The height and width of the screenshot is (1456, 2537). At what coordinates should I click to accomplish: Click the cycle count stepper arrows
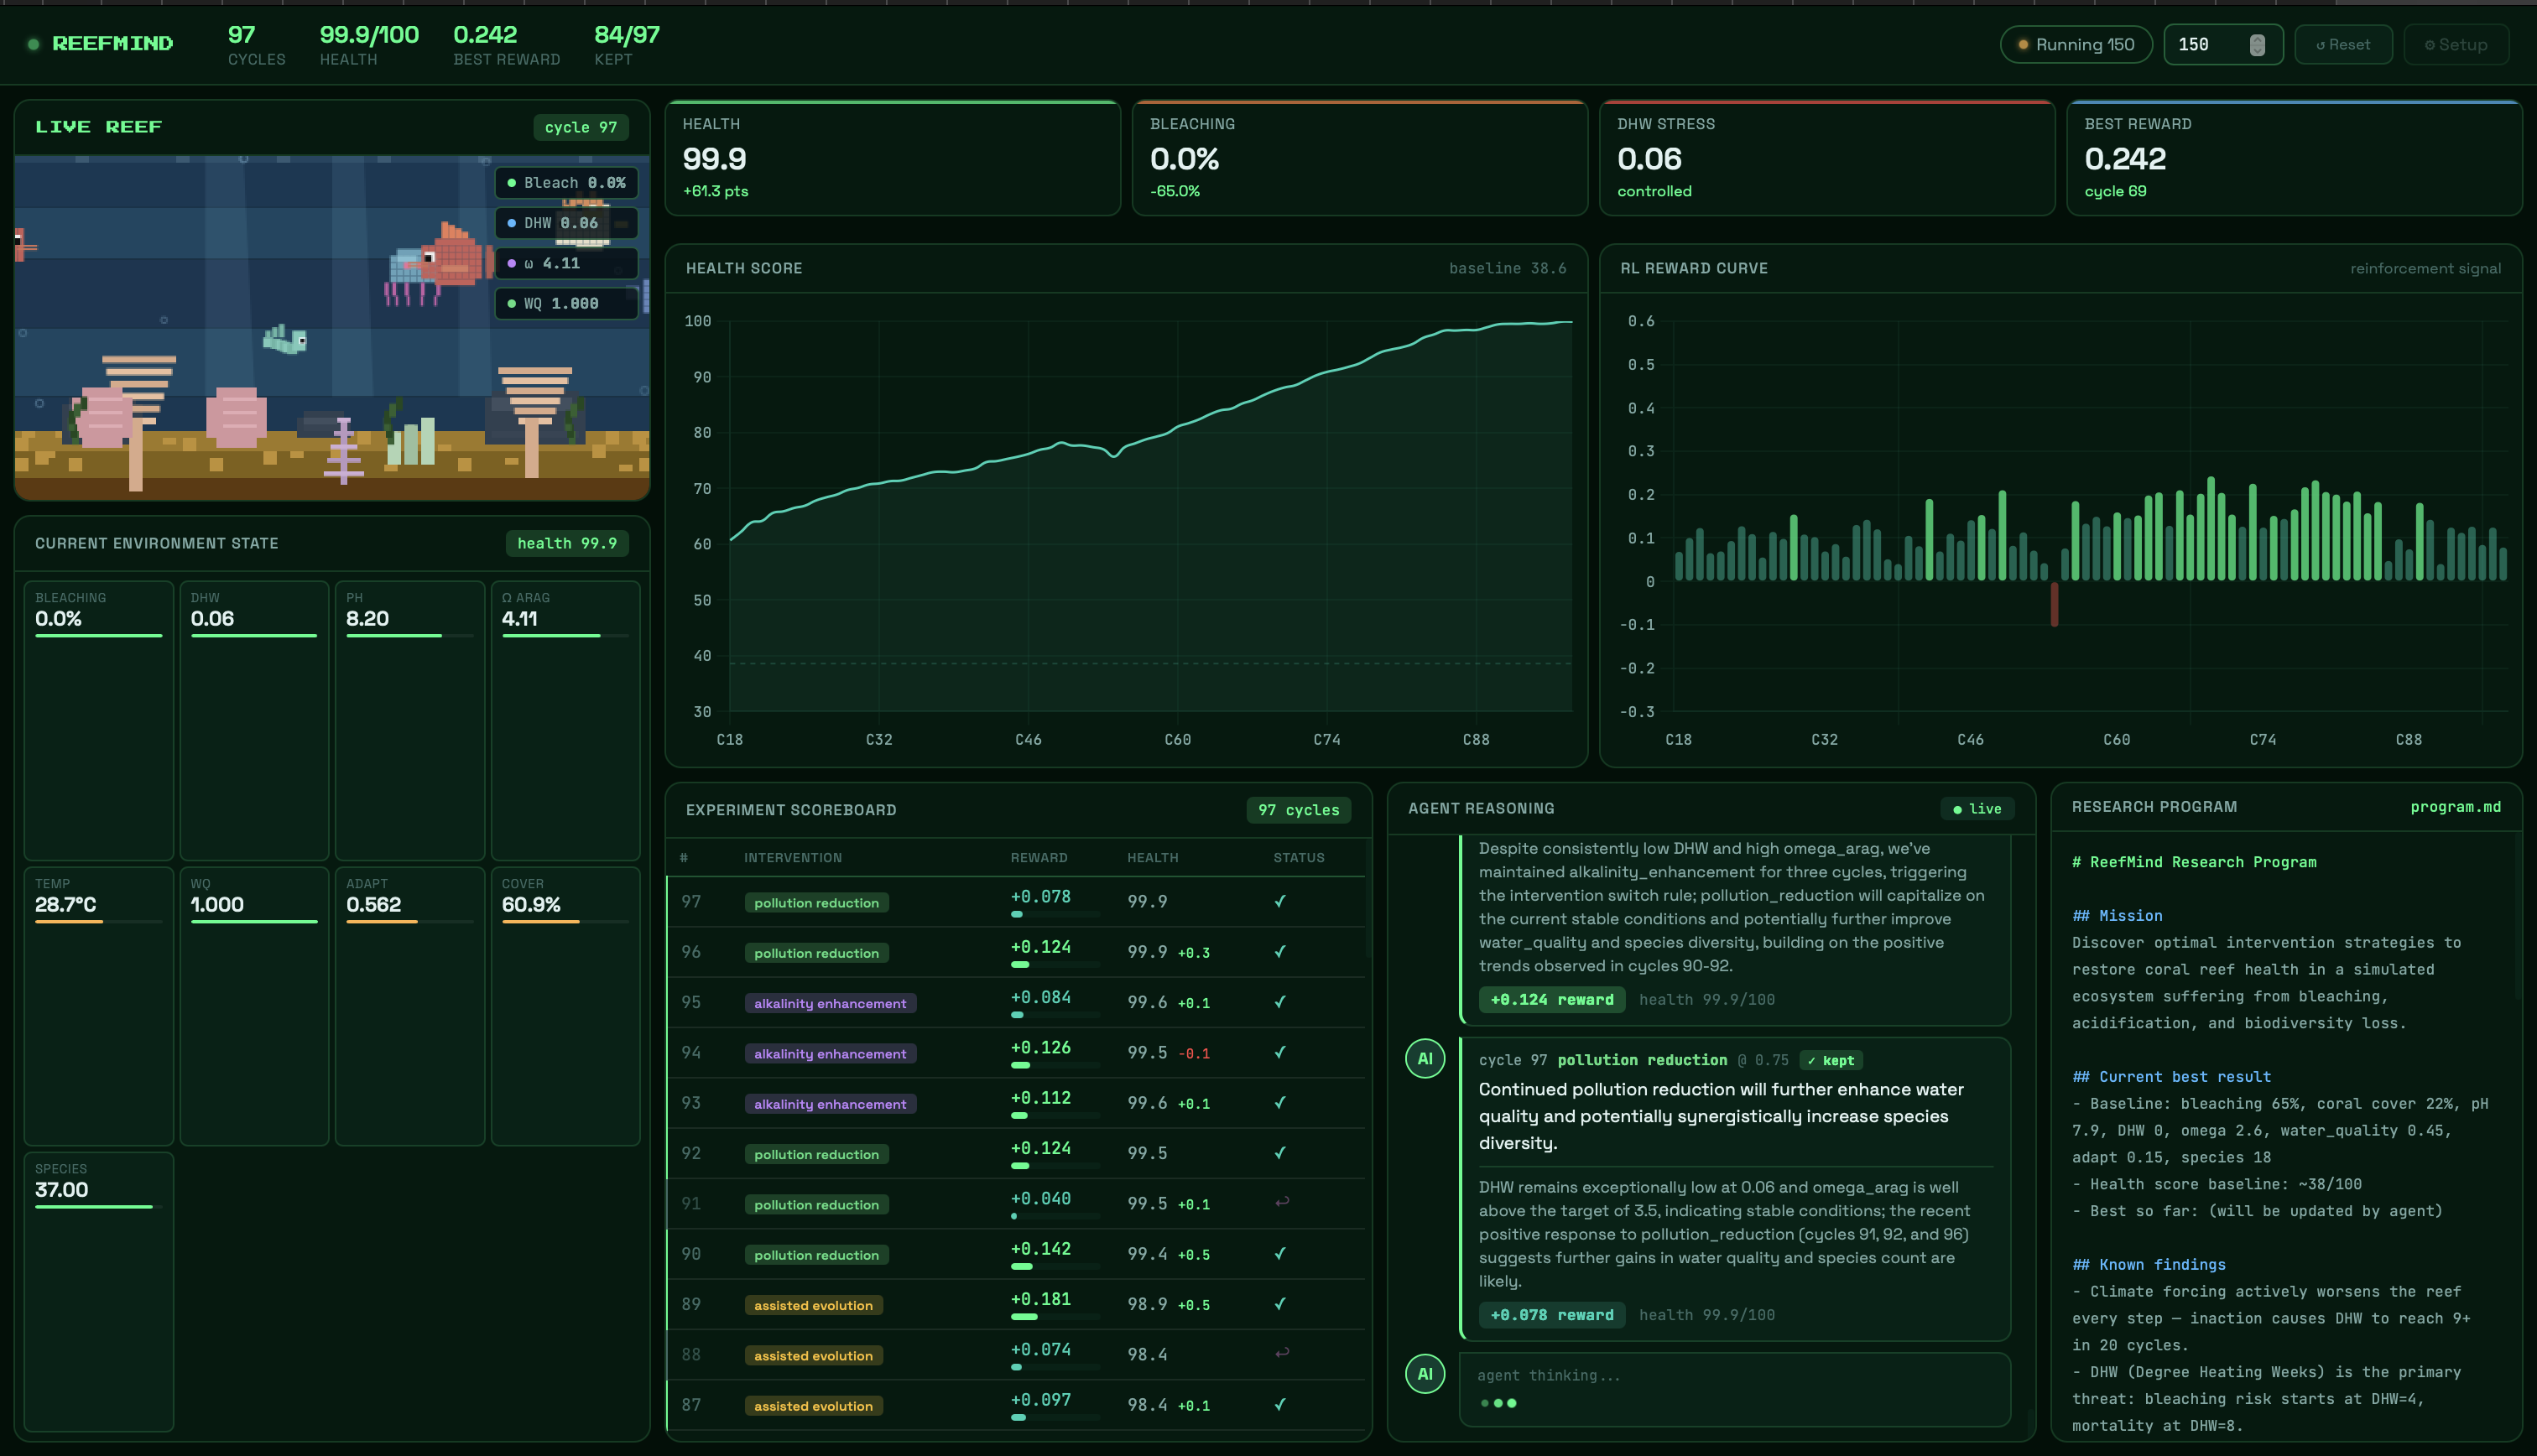pyautogui.click(x=2257, y=45)
